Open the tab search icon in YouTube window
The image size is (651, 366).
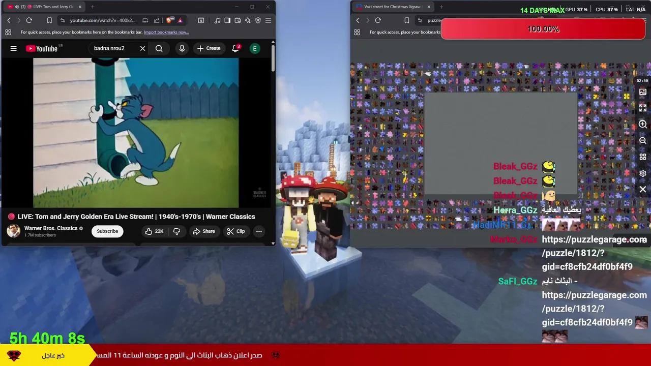(201, 20)
